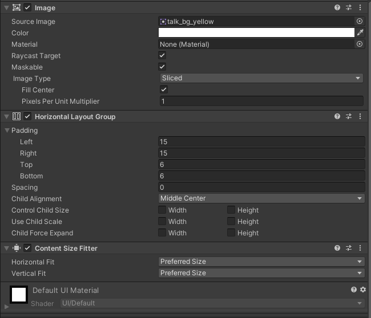
Task: Click the Source Image talk_bg_yellow field
Action: coord(256,21)
